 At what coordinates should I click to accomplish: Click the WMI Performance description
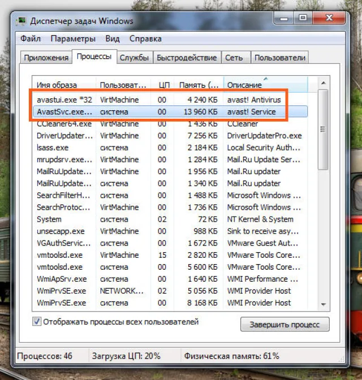[262, 279]
